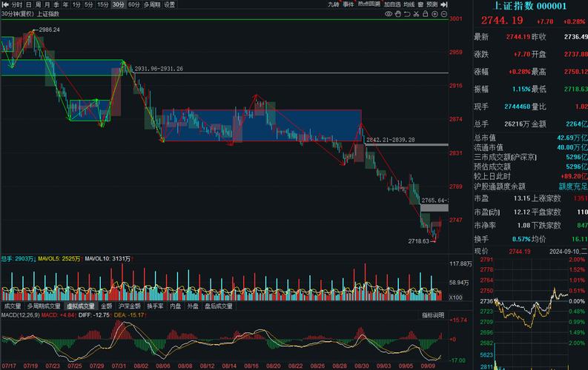The width and height of the screenshot is (588, 370).
Task: Open the 预测 forecast tool
Action: coord(432,4)
